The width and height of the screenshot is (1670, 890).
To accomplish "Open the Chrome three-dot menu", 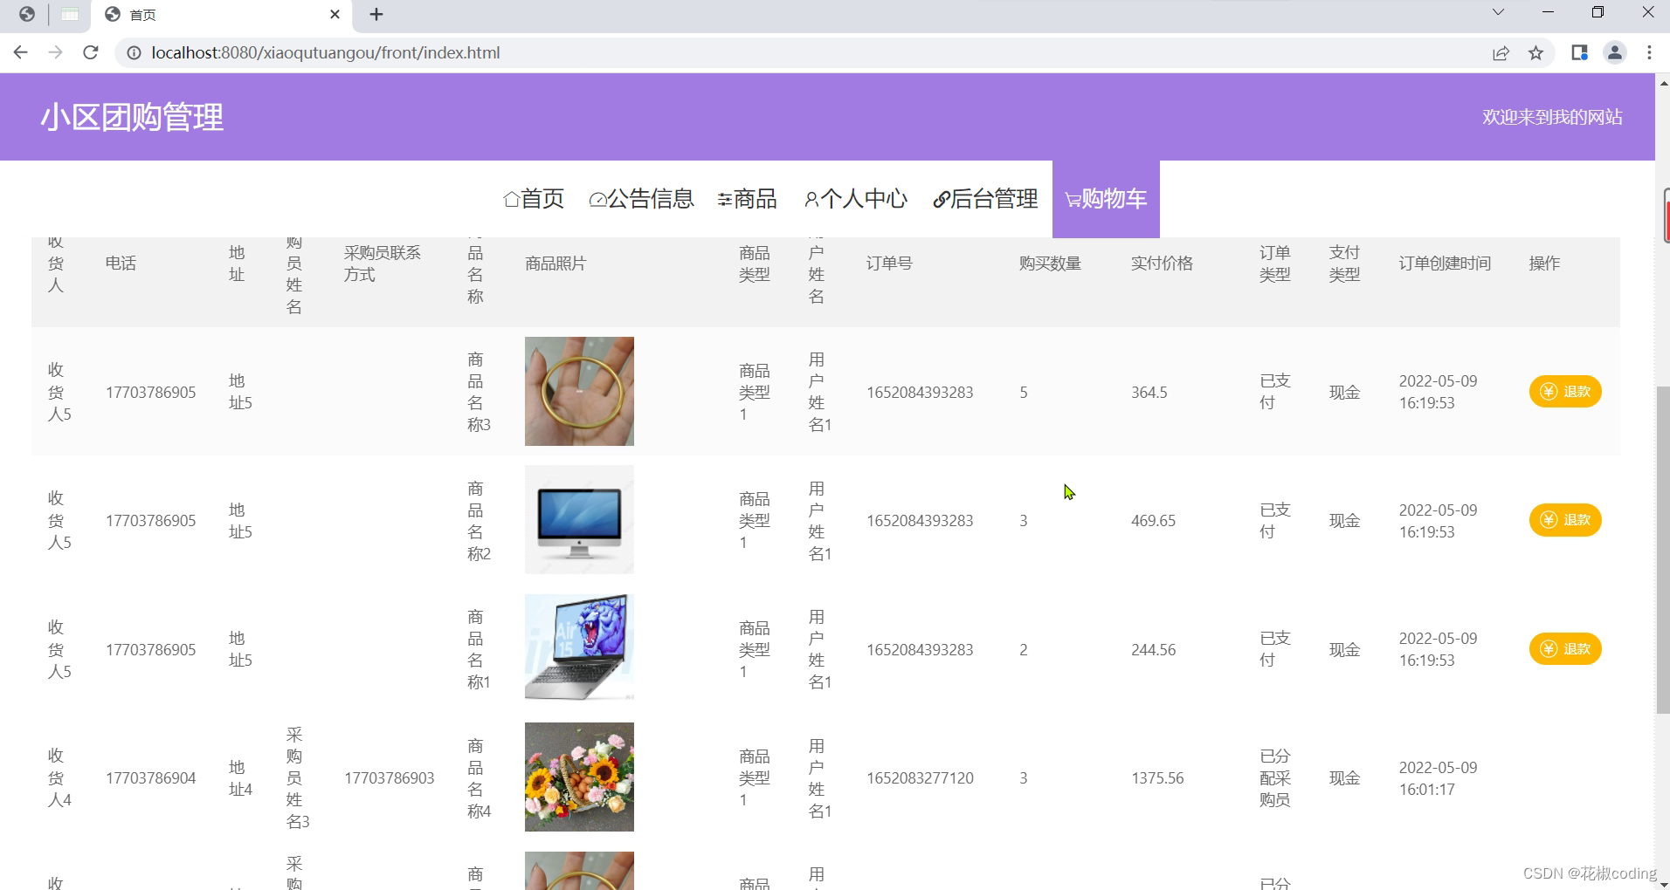I will (x=1650, y=52).
